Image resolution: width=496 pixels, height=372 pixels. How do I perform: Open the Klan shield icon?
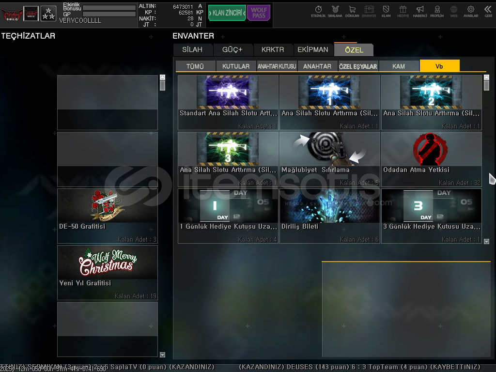point(386,11)
